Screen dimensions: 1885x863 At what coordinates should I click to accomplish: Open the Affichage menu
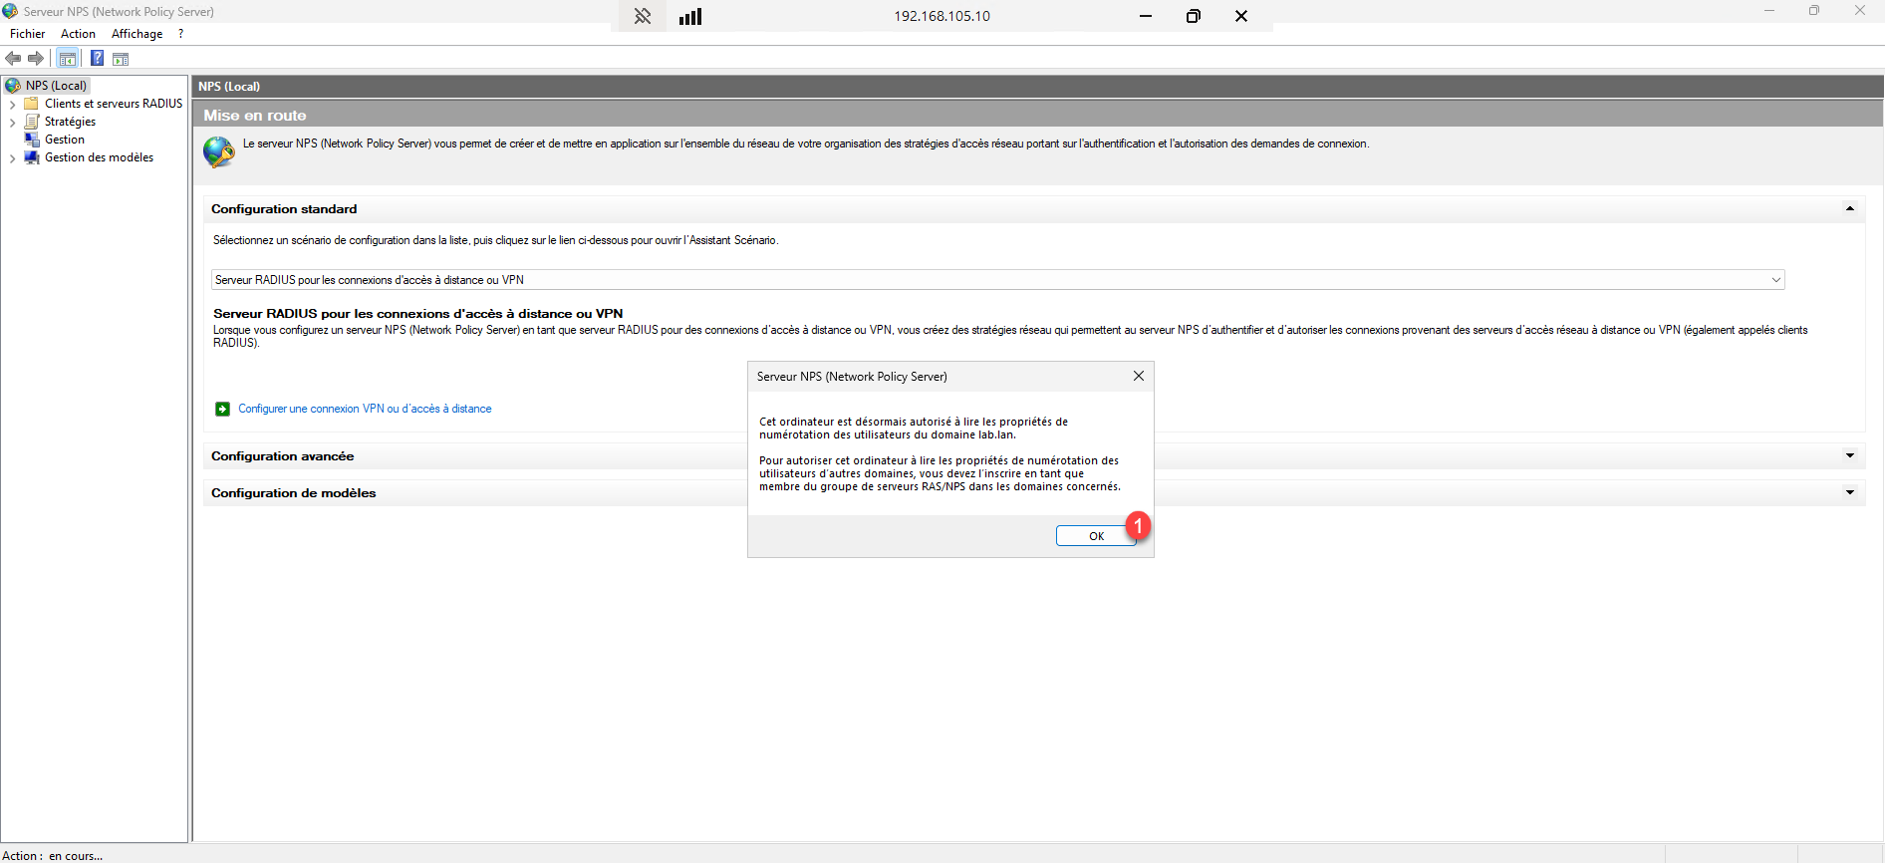tap(136, 34)
